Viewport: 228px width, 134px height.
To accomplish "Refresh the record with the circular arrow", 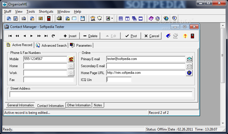I will click(x=53, y=36).
